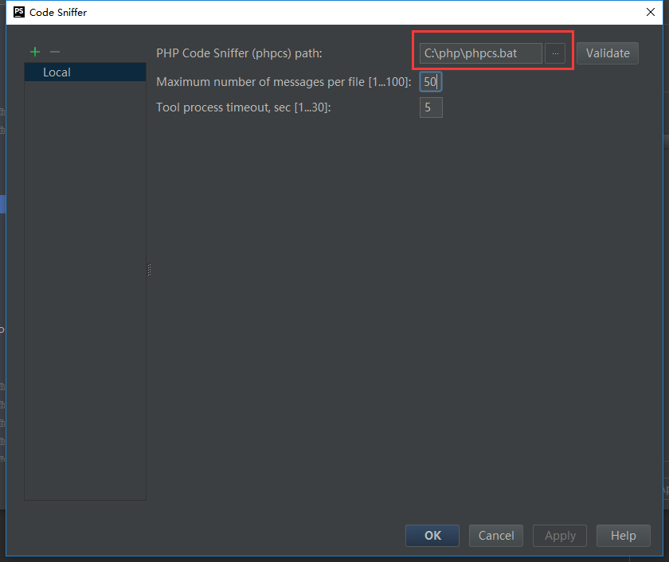
Task: Select the Local configuration entry
Action: (x=85, y=72)
